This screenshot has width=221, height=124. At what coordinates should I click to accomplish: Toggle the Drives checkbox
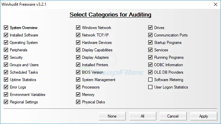[x=150, y=27]
